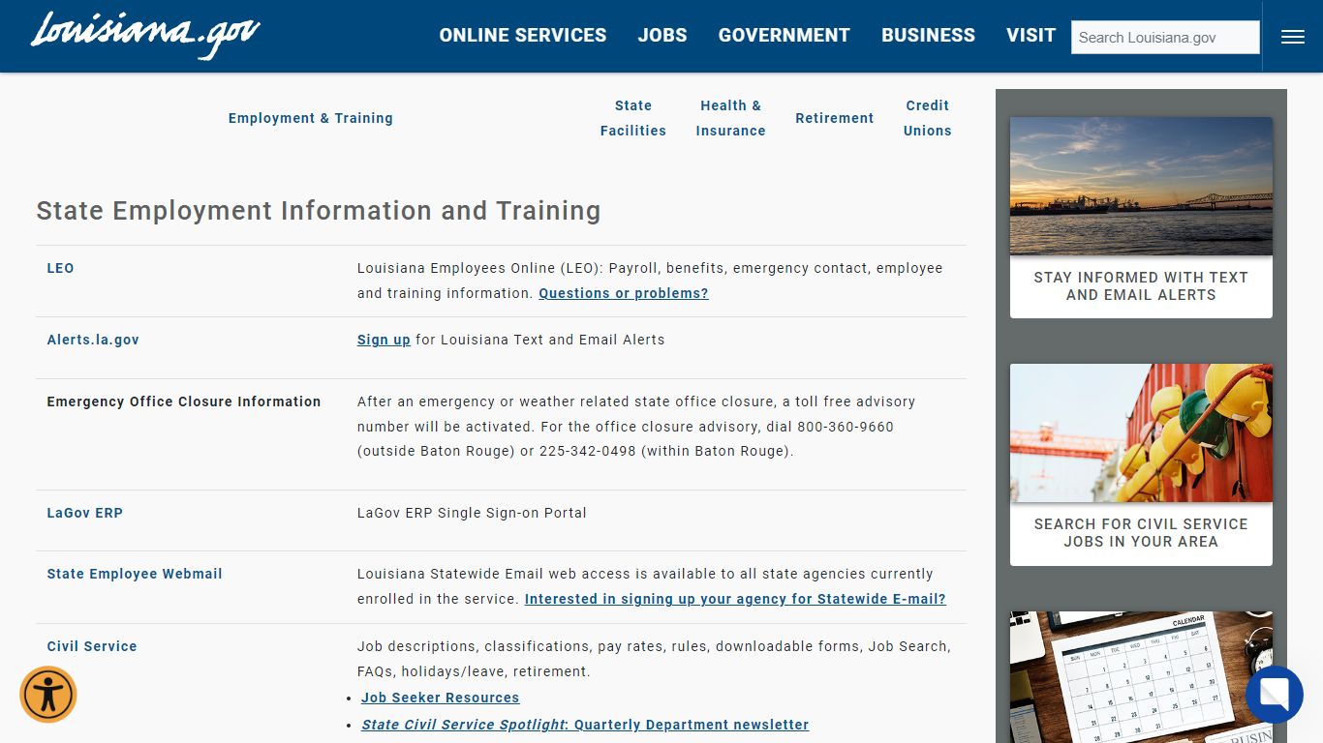Go to Health & Insurance
This screenshot has height=743, width=1323.
[730, 118]
